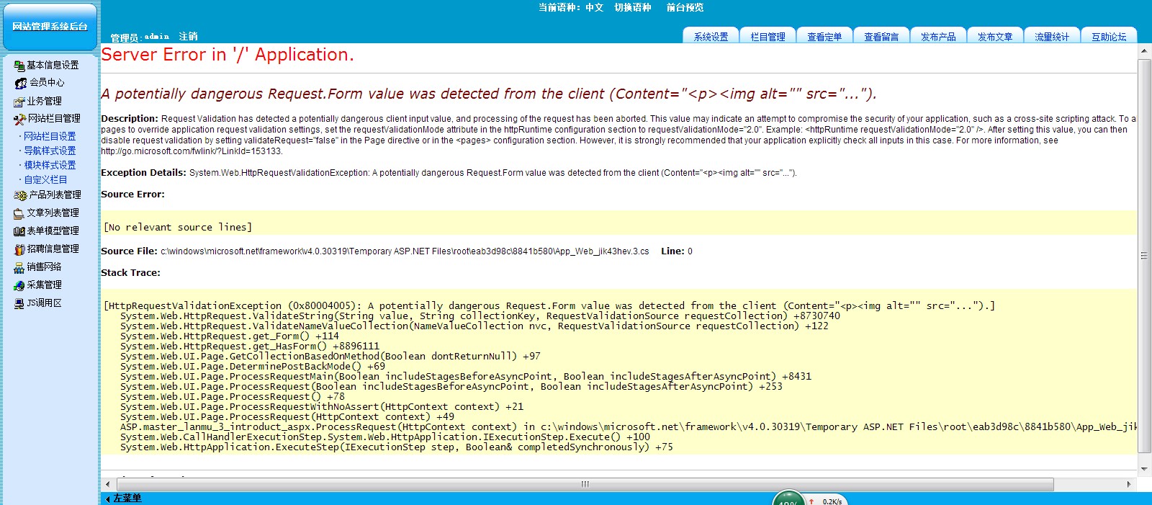This screenshot has width=1152, height=505.
Task: Click the 招聘信息管理 gift icon
Action: pos(19,249)
